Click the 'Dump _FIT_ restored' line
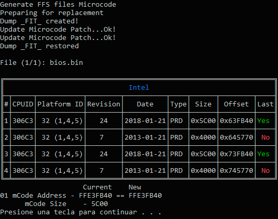278x219 pixels. (39, 46)
